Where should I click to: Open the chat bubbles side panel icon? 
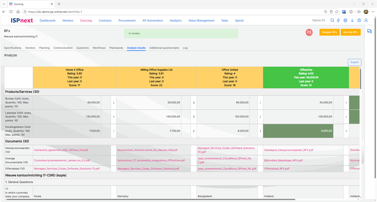click(x=369, y=32)
